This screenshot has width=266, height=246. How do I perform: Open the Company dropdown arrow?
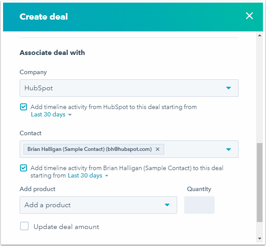(x=229, y=88)
